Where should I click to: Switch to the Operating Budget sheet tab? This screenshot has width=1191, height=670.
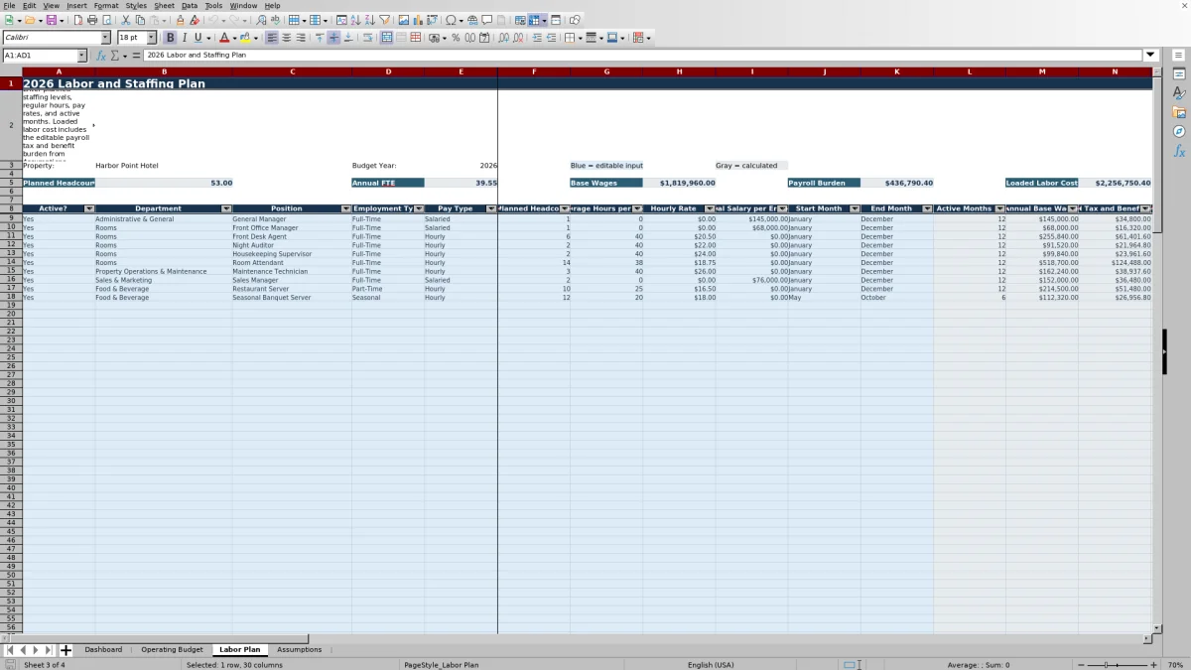pos(172,650)
